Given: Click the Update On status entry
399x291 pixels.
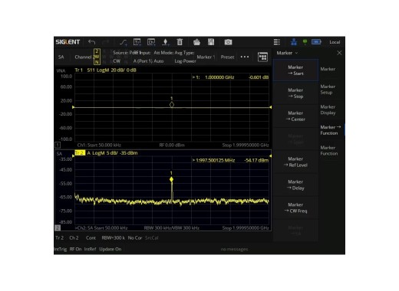Looking at the screenshot, I should [110, 249].
